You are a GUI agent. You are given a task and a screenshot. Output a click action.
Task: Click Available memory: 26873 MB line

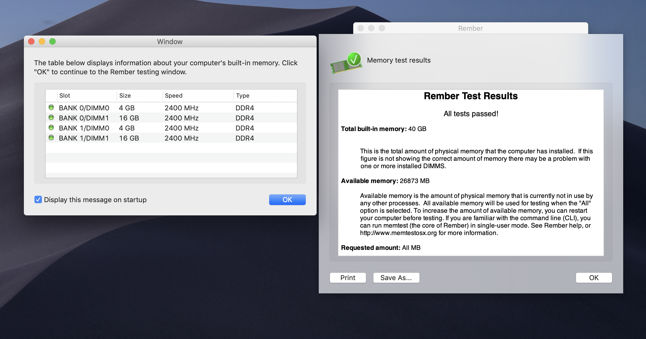click(385, 181)
